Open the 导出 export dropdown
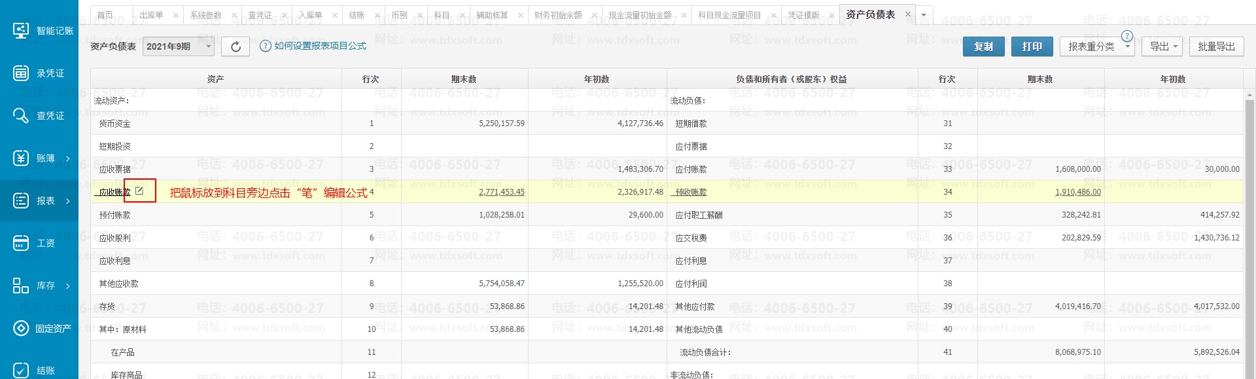 click(1162, 46)
